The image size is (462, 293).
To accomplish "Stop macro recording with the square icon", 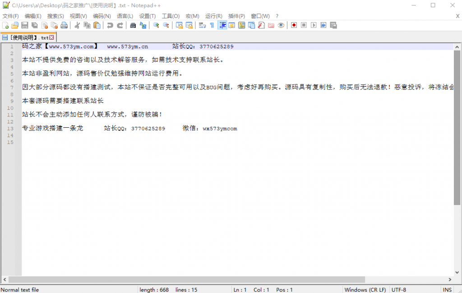I will pos(304,25).
